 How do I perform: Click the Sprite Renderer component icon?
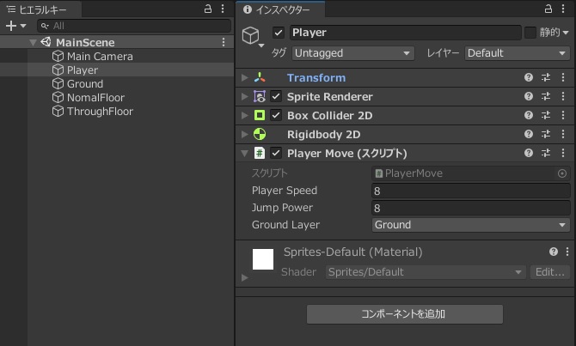[260, 96]
